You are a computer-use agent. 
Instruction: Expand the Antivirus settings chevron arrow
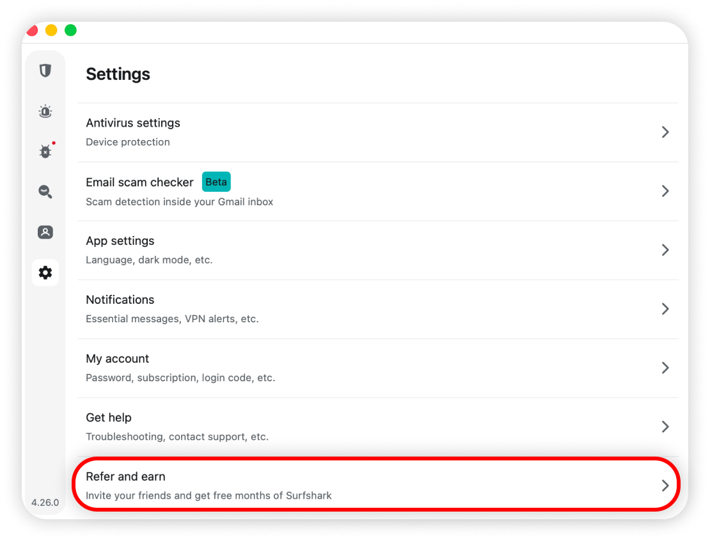pyautogui.click(x=665, y=132)
